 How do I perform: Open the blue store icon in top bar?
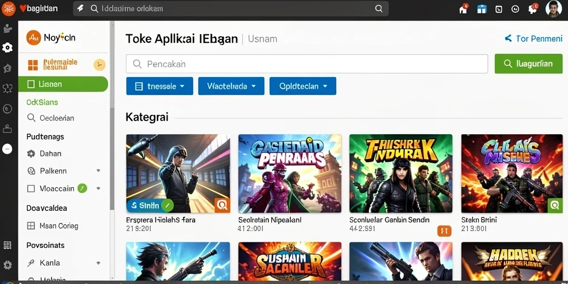[x=482, y=9]
